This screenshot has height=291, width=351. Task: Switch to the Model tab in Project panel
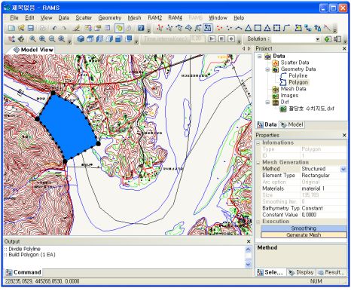291,124
